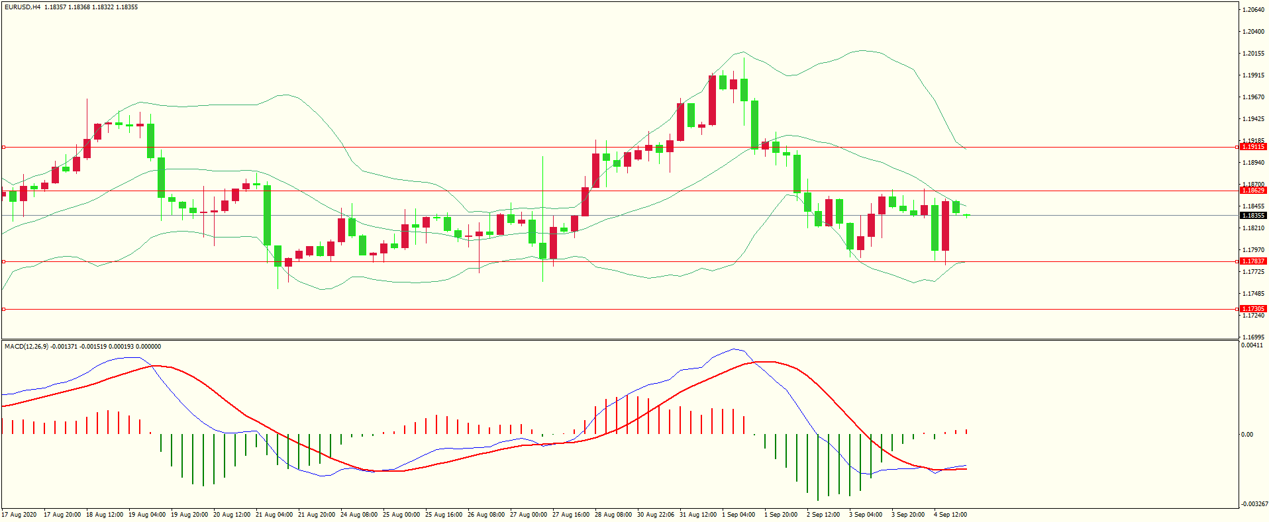The width and height of the screenshot is (1269, 522).
Task: Click the 1 Sep 04:00 time label
Action: [x=738, y=515]
